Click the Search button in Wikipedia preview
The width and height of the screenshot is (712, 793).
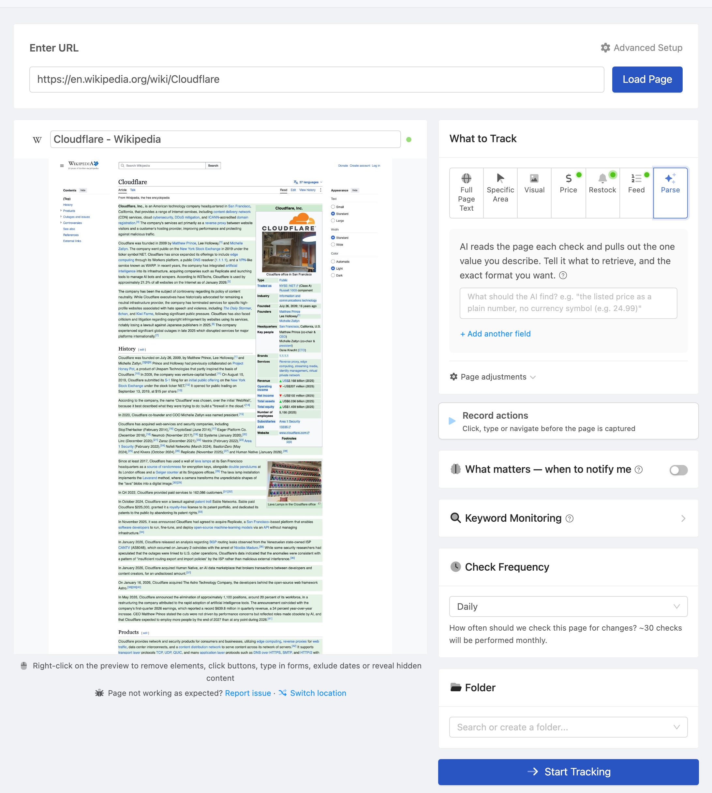pos(213,166)
